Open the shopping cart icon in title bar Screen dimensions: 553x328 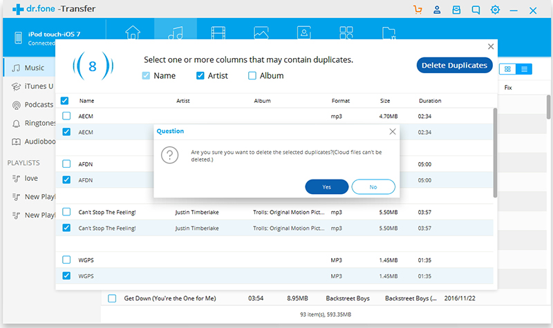(x=418, y=10)
